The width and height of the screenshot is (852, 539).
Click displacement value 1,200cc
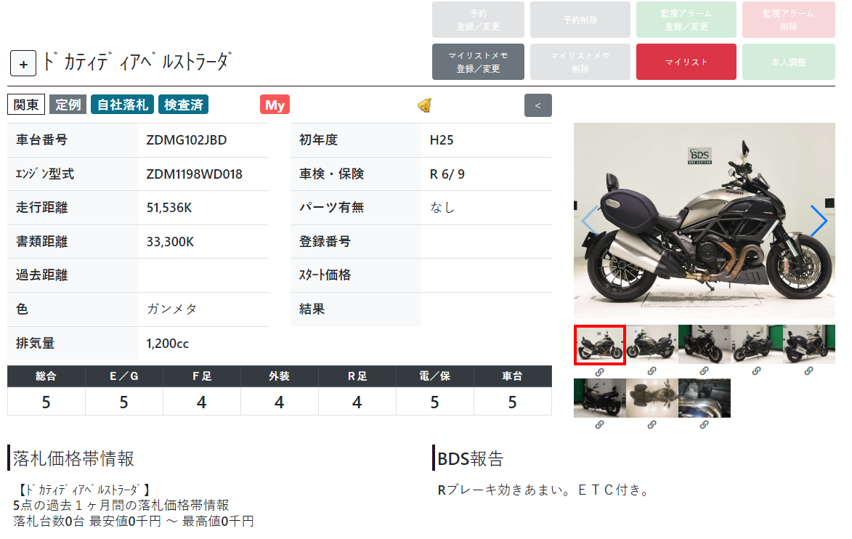click(x=167, y=344)
